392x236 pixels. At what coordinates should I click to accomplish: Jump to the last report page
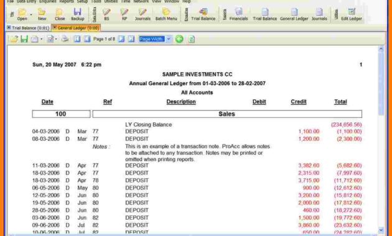tap(131, 39)
